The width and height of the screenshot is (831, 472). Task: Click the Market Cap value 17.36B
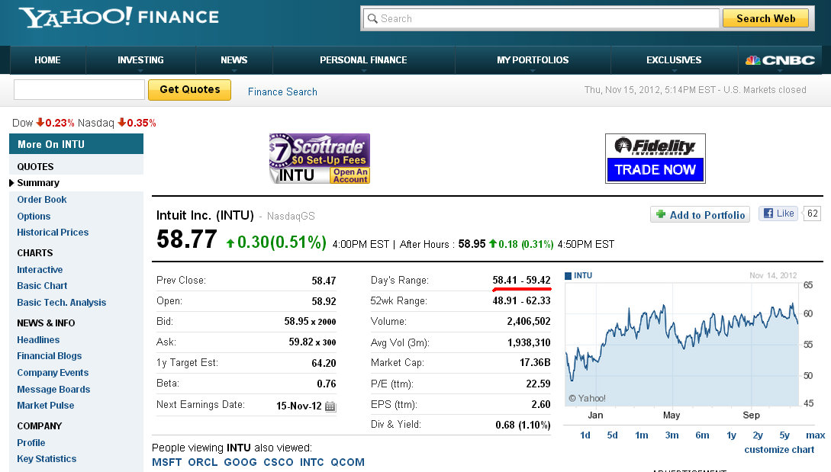pos(535,363)
